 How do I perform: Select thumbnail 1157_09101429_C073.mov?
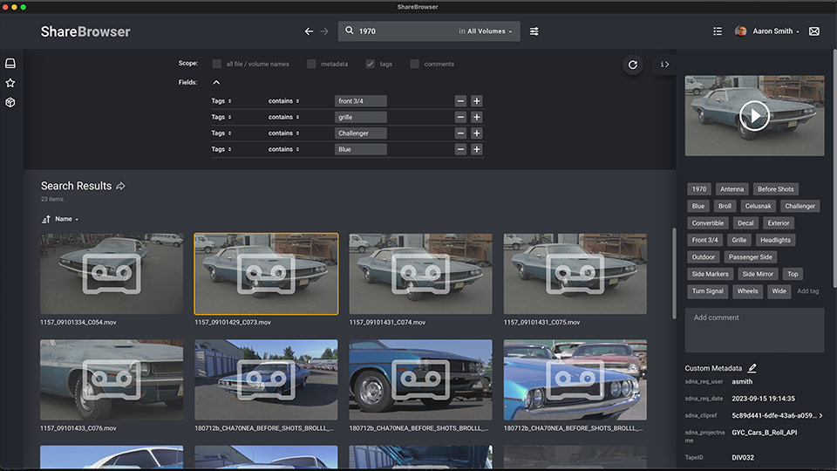[266, 273]
